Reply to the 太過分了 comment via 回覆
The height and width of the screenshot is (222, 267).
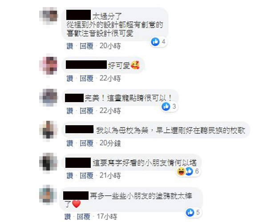[86, 46]
